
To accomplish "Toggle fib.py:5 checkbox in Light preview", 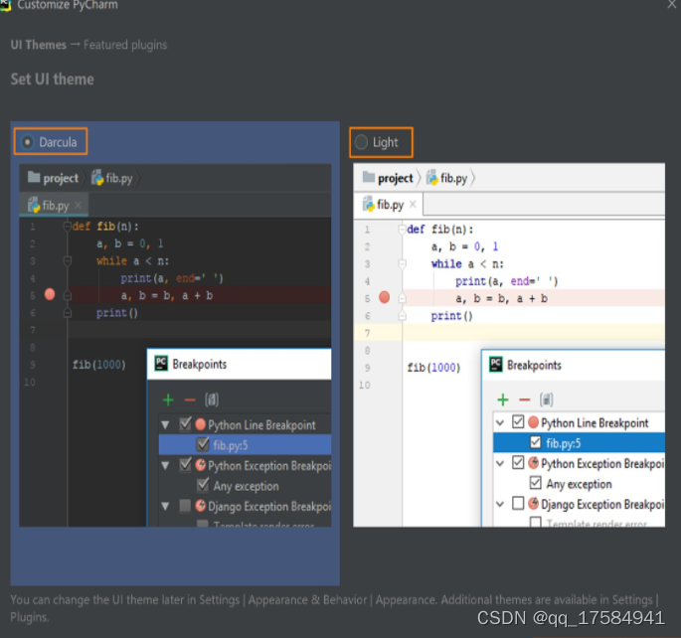I will [x=536, y=442].
